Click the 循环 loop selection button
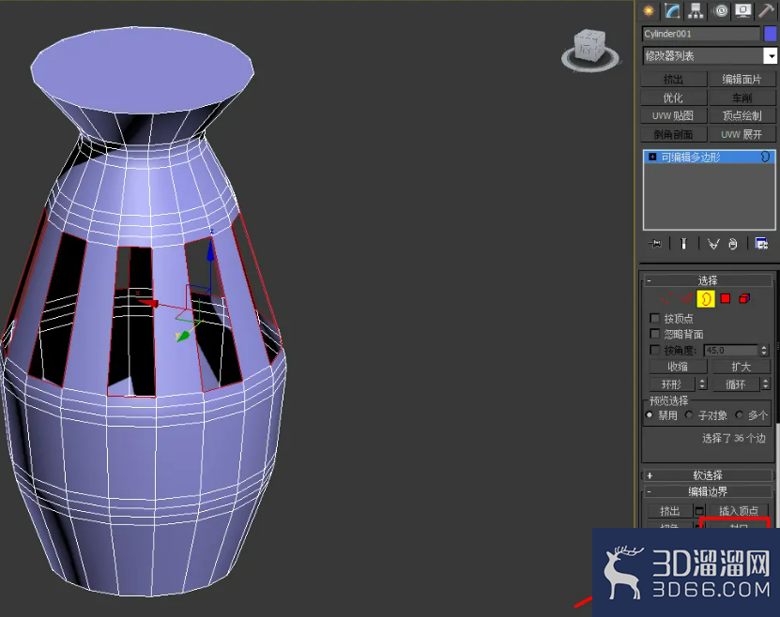This screenshot has height=617, width=780. coord(735,384)
